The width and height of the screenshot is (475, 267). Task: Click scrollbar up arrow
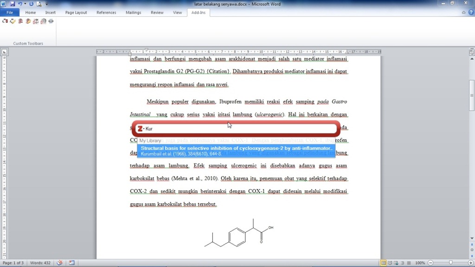click(472, 59)
